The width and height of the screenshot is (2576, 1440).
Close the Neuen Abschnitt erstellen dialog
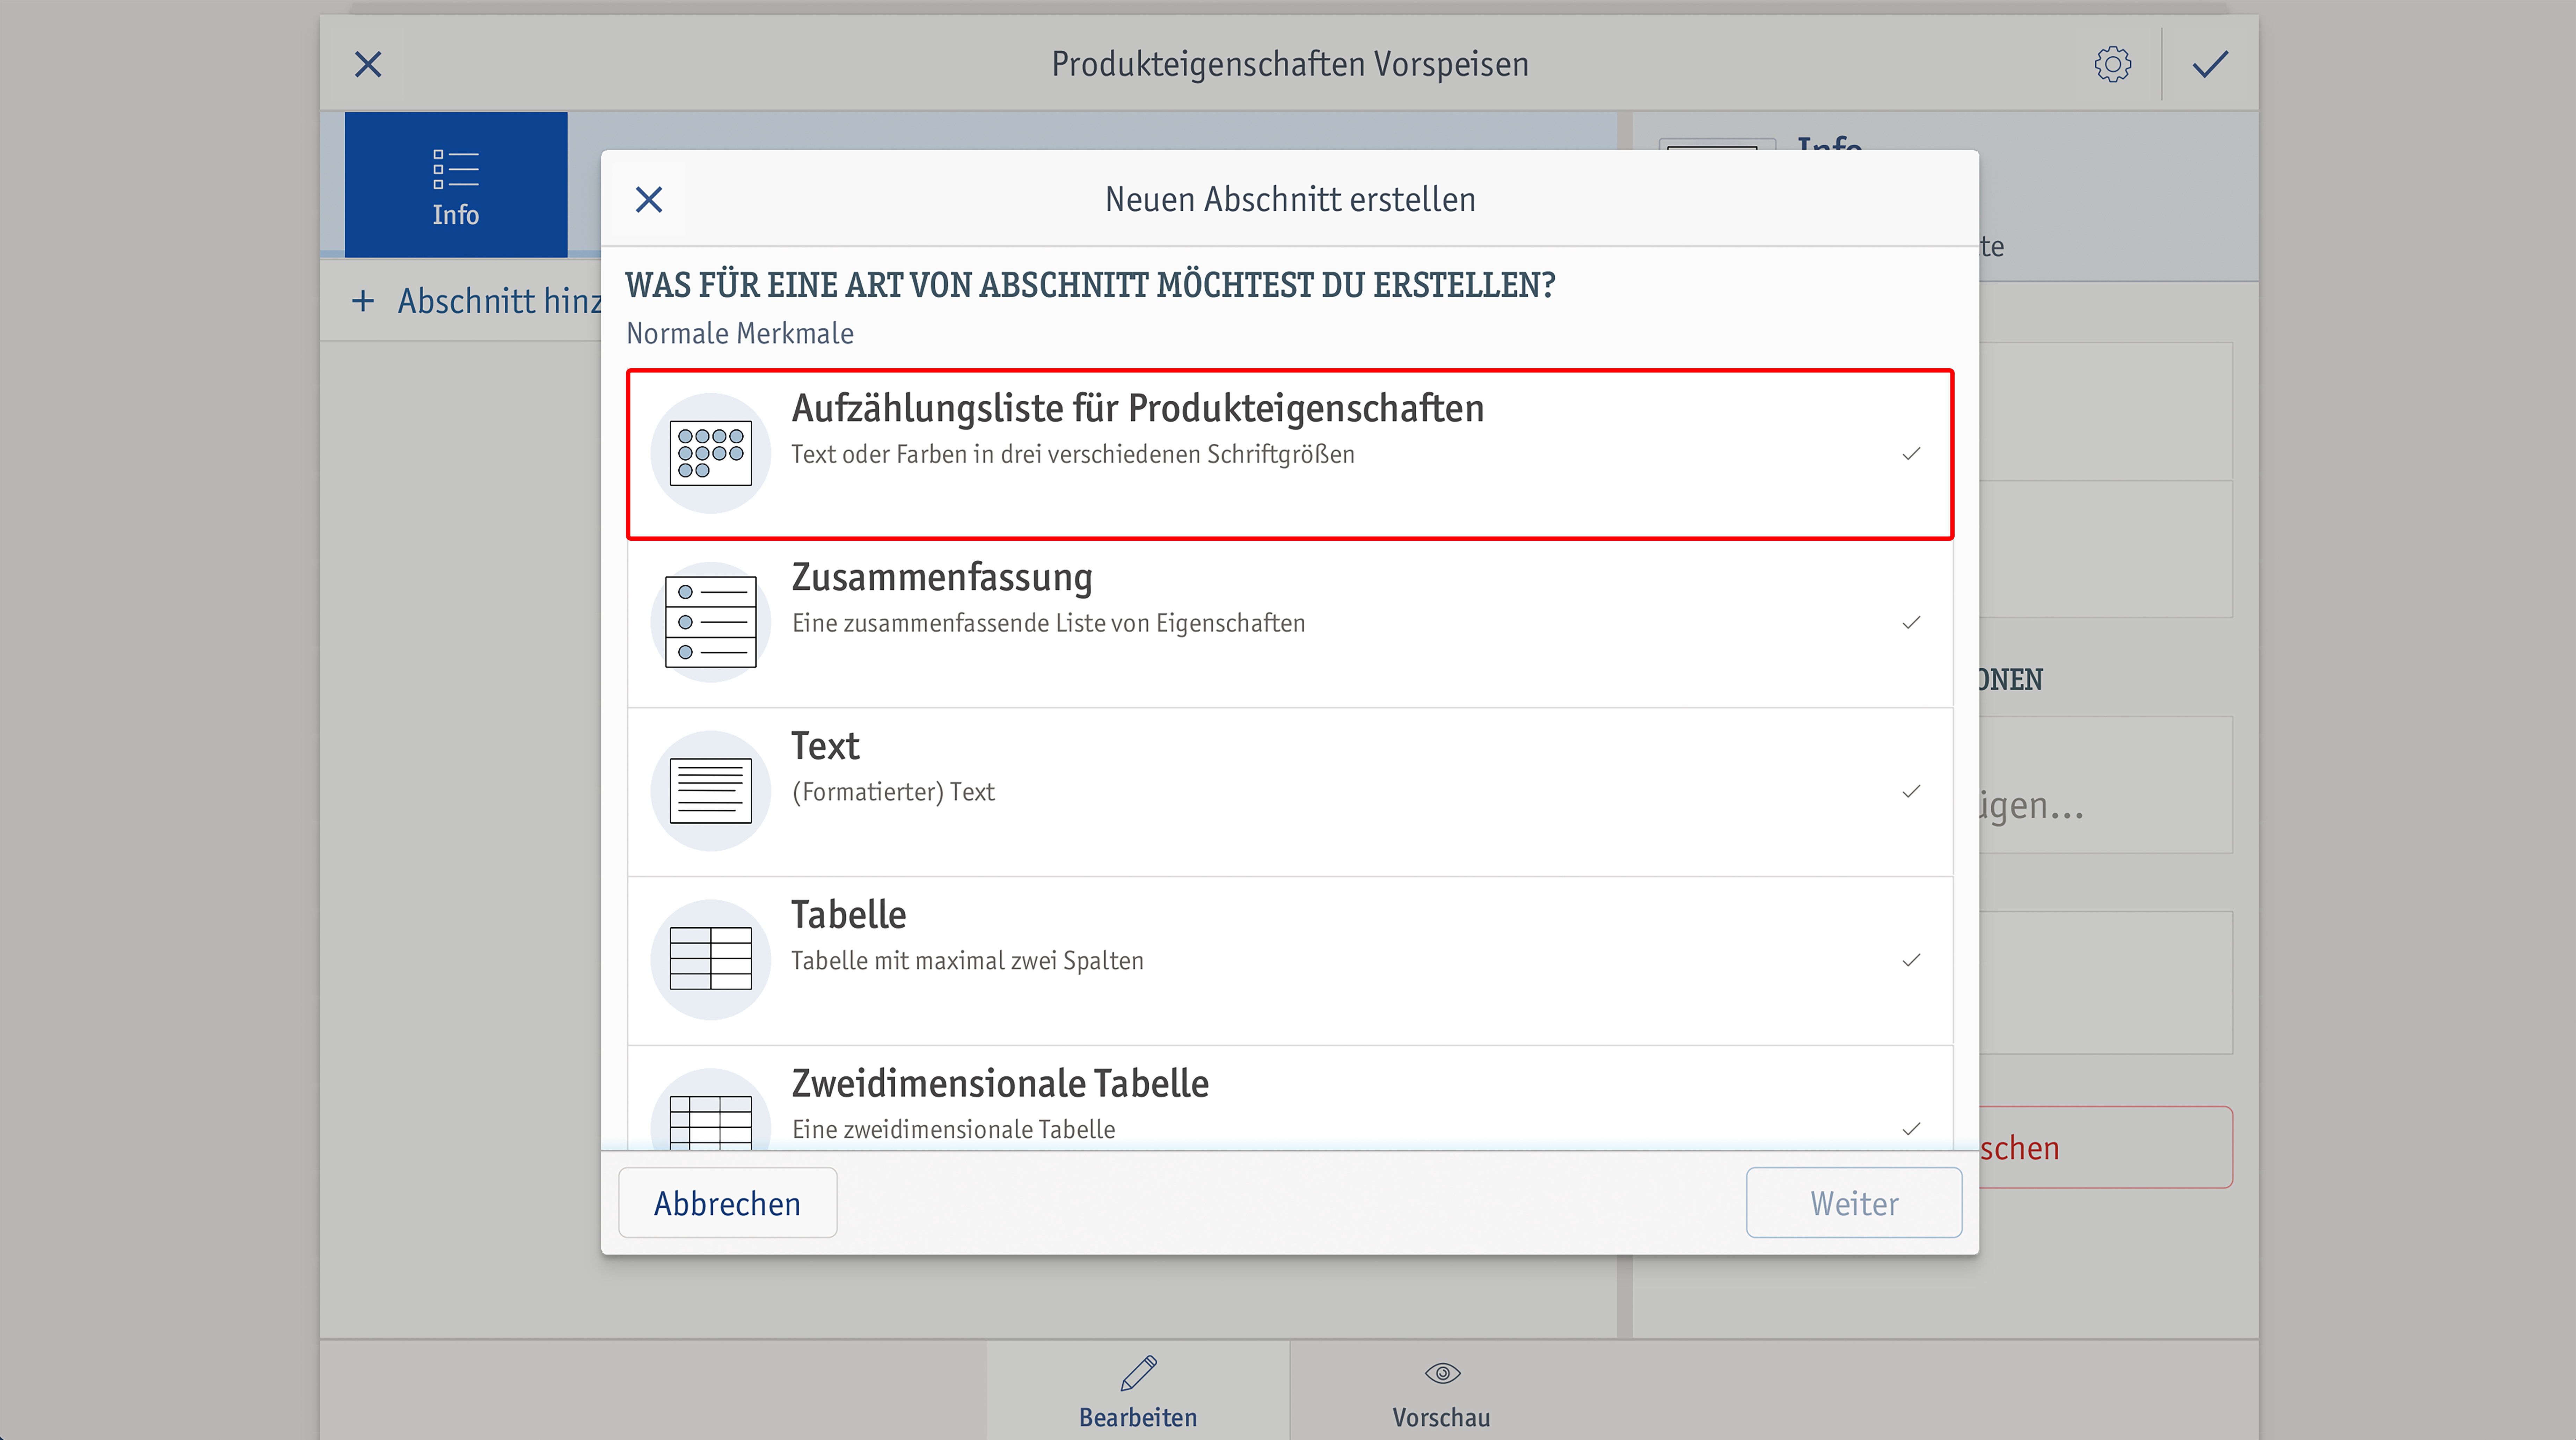(649, 199)
